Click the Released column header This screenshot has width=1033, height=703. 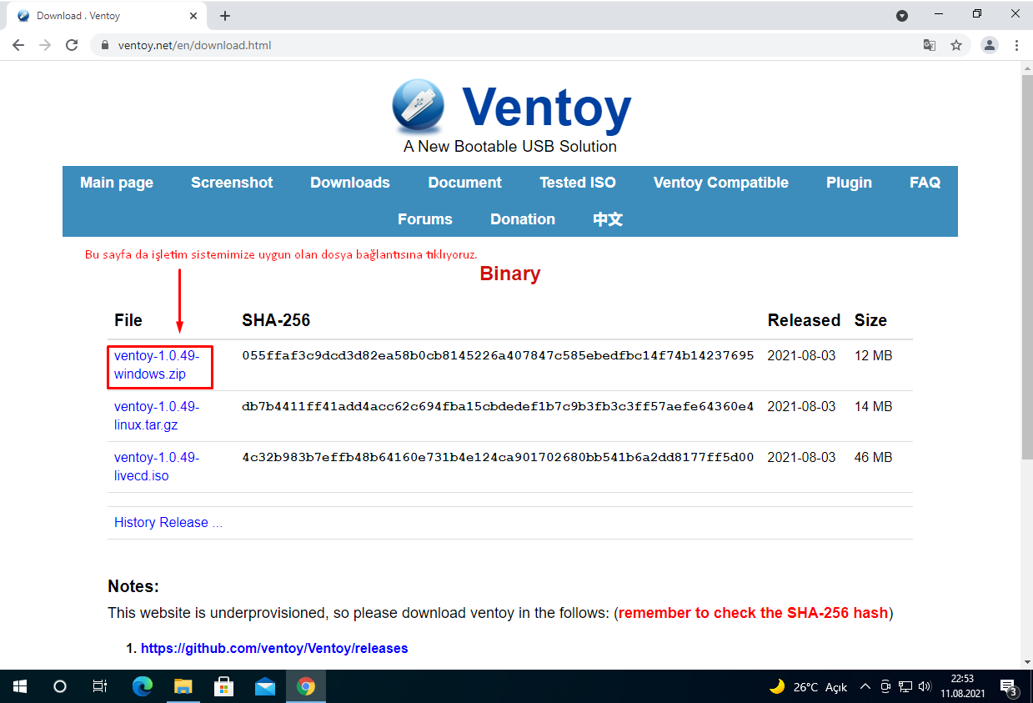pyautogui.click(x=804, y=320)
